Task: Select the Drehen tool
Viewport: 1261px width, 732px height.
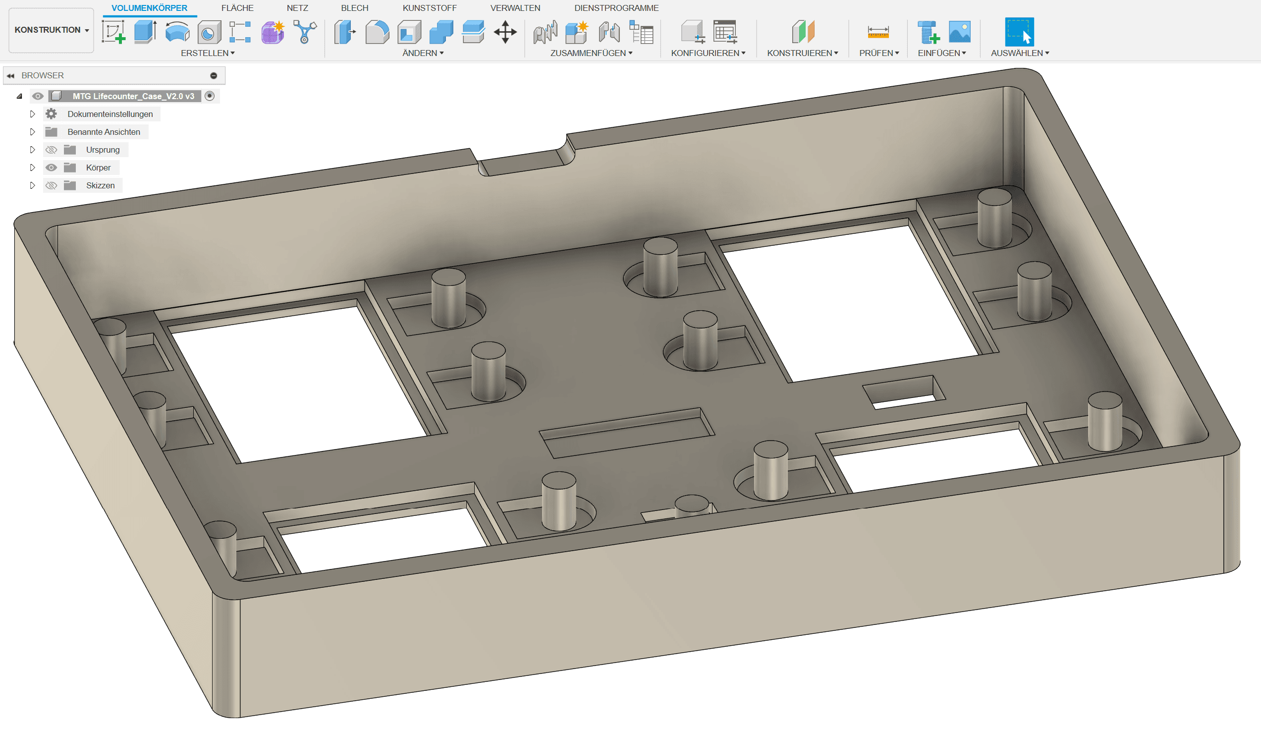Action: coord(177,31)
